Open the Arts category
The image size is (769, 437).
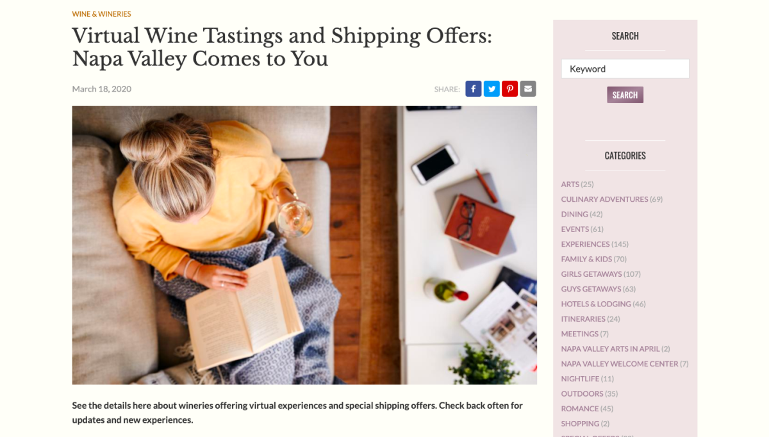click(x=570, y=185)
